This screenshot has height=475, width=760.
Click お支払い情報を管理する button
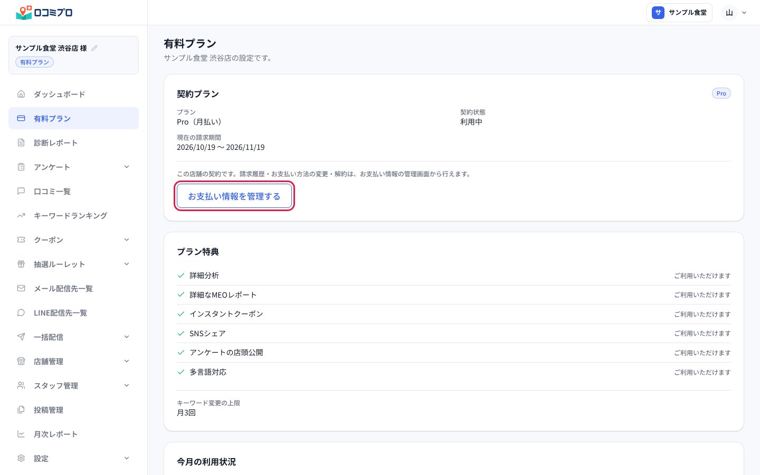click(234, 196)
